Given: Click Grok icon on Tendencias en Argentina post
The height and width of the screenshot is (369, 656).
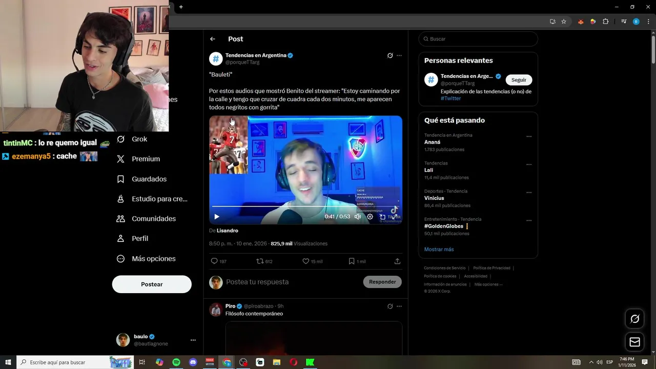Looking at the screenshot, I should click(390, 55).
